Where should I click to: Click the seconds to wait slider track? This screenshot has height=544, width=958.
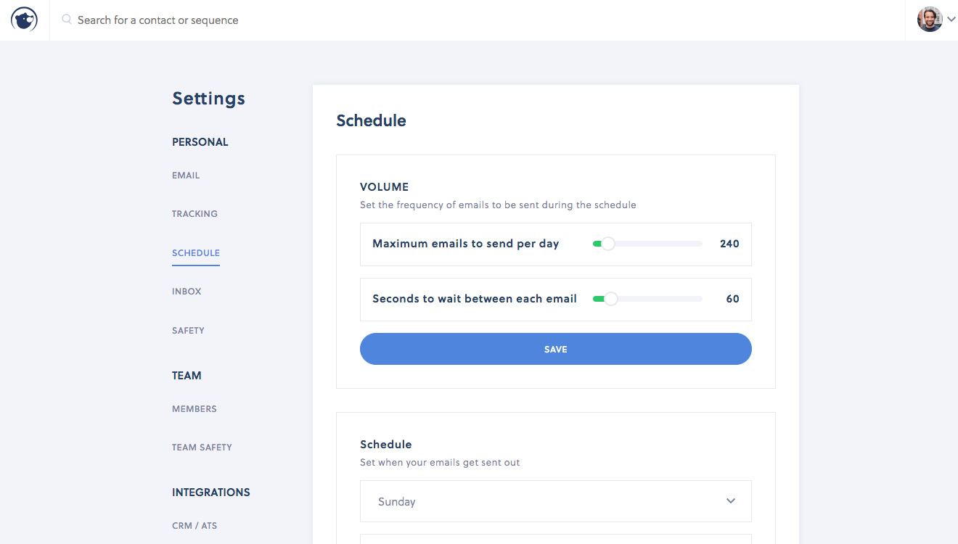[647, 299]
